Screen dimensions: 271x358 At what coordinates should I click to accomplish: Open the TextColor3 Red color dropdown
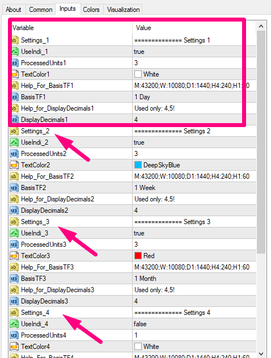[194, 256]
